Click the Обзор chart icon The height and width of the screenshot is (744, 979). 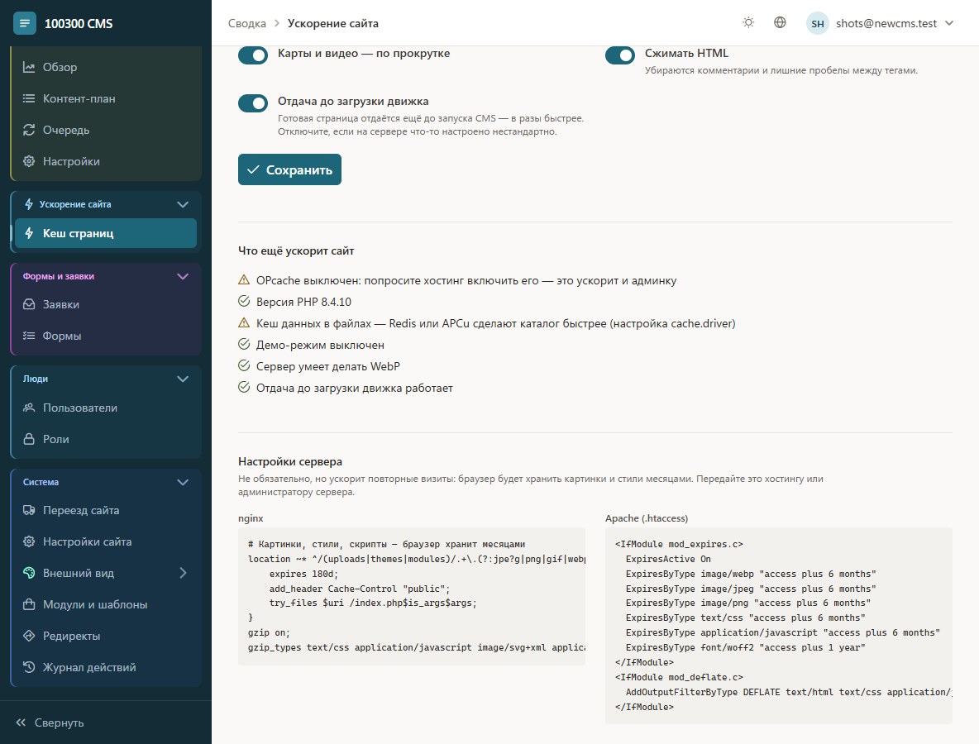[x=29, y=67]
